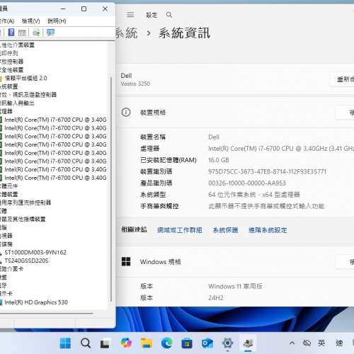Select the 人性化介面裝置 category
The height and width of the screenshot is (354, 354).
[x=17, y=45]
